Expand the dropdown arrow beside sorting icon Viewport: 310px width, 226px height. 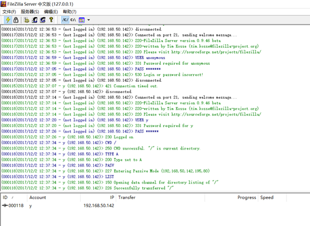(x=89, y=20)
